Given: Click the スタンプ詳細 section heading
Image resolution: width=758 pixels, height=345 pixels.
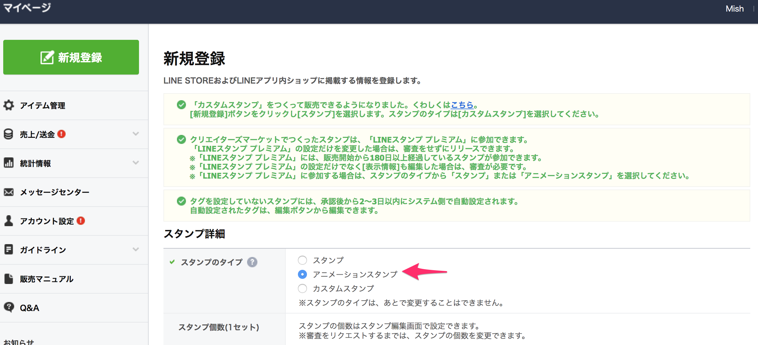Looking at the screenshot, I should (194, 234).
